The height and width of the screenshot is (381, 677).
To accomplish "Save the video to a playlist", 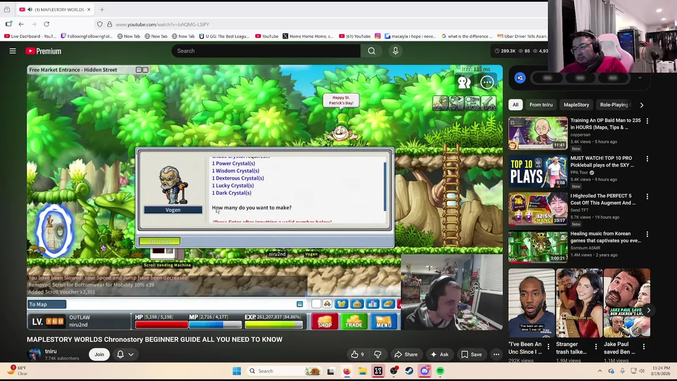I will (471, 355).
